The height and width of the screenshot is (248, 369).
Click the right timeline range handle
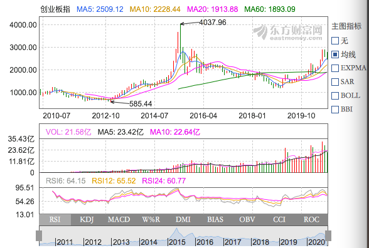coord(328,235)
